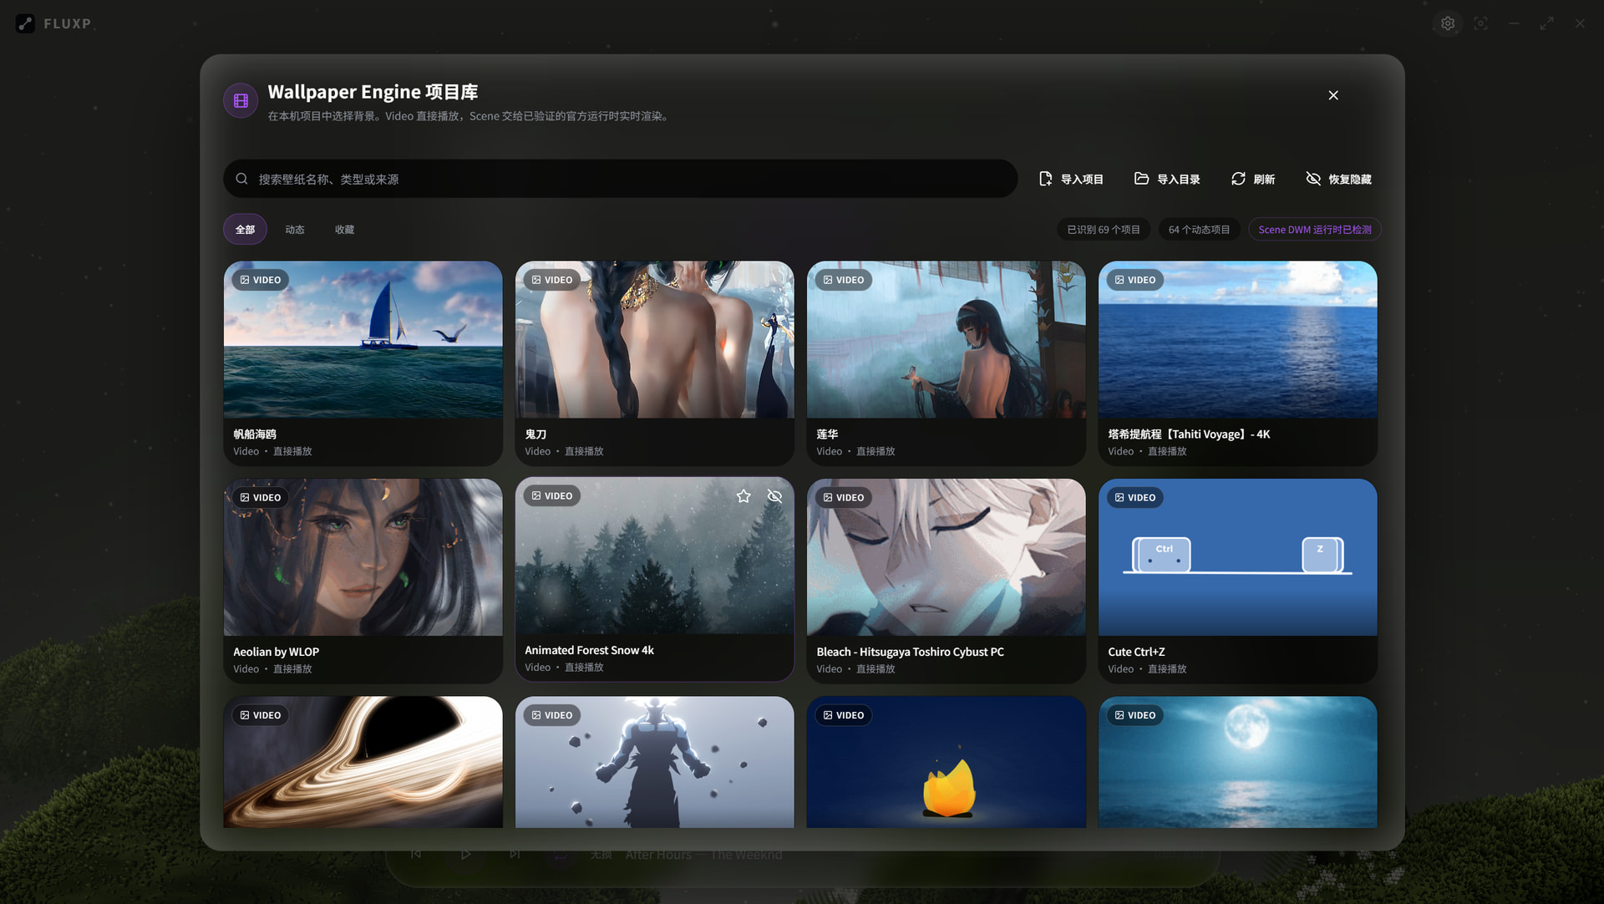Select the powered-up anime fighter thumbnail
The height and width of the screenshot is (904, 1604).
(655, 762)
